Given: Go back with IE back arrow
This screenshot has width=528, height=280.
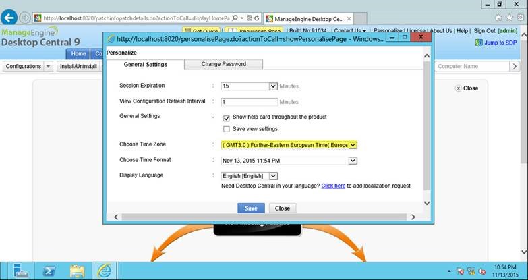Looking at the screenshot, I should 9,18.
